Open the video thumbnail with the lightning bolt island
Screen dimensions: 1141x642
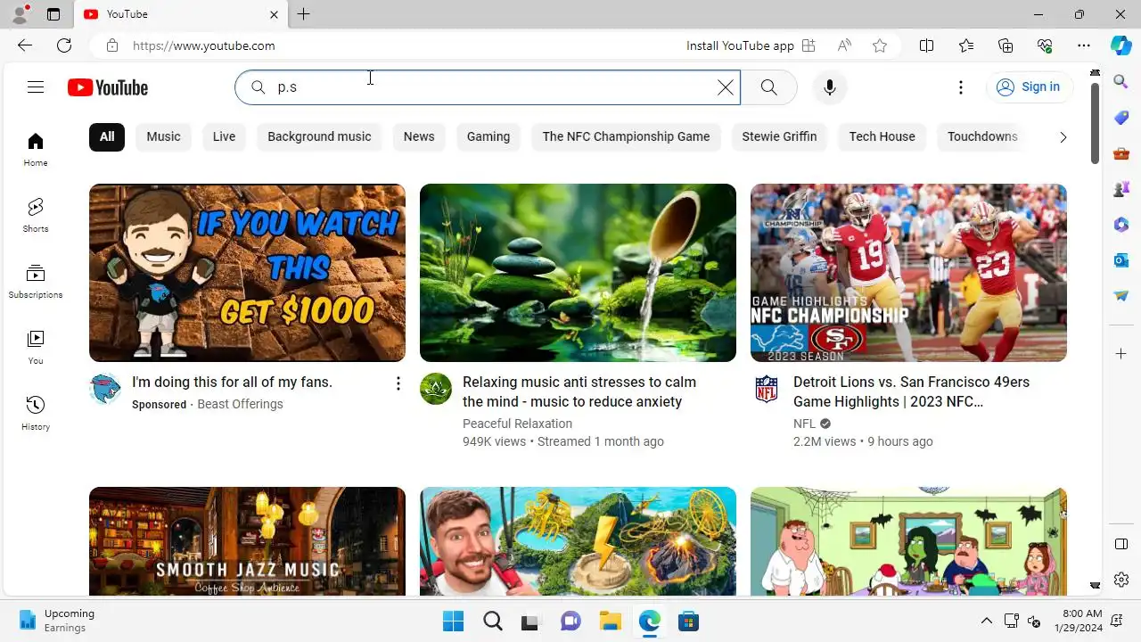pos(578,541)
